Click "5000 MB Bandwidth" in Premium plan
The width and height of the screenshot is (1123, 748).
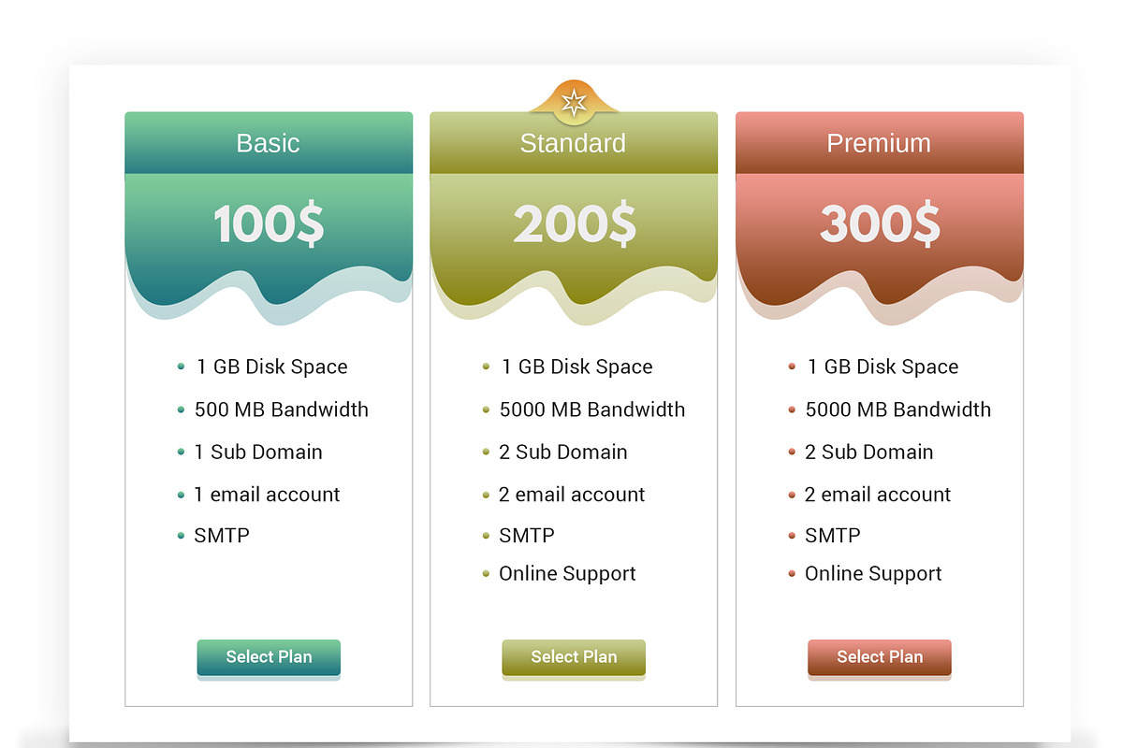tap(897, 410)
